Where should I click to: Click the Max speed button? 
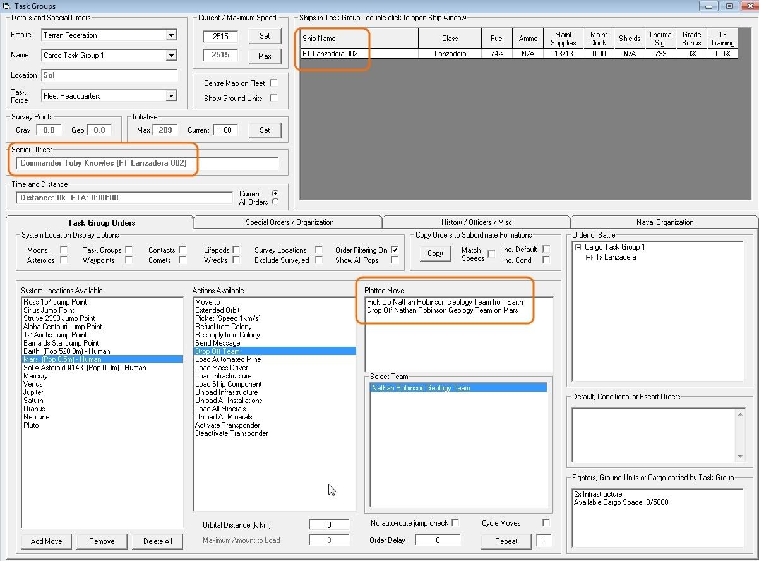point(265,56)
